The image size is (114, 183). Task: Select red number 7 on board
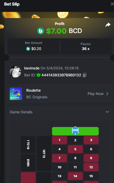(x=59, y=158)
